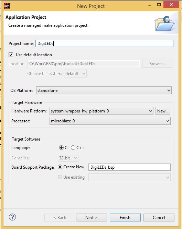Click the C project folder icon
182x229 pixels.
pos(165,24)
